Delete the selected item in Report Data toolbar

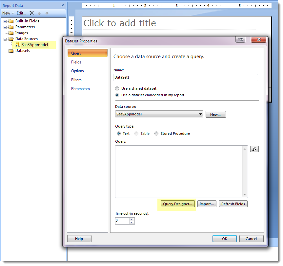(x=31, y=13)
